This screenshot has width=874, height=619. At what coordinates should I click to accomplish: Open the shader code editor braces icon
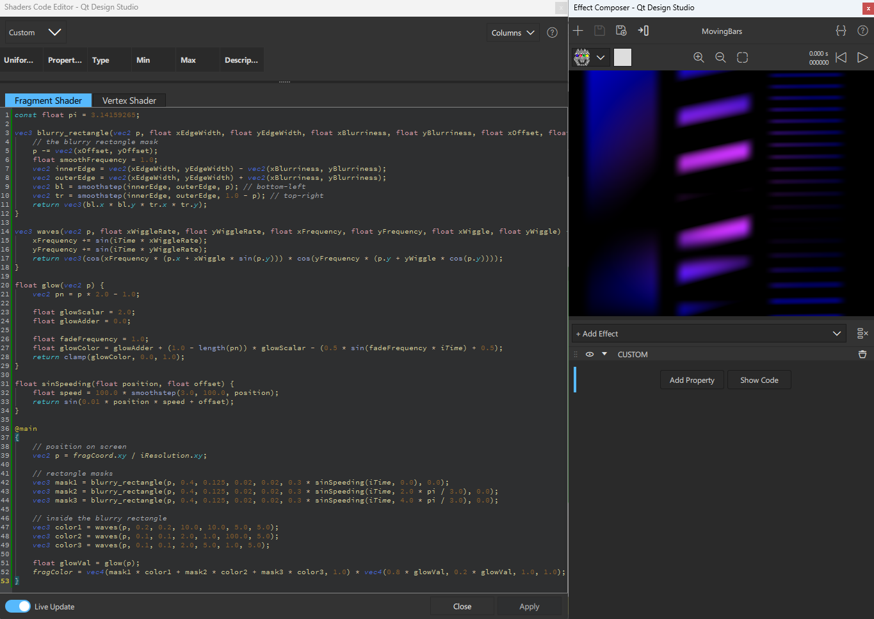tap(841, 30)
